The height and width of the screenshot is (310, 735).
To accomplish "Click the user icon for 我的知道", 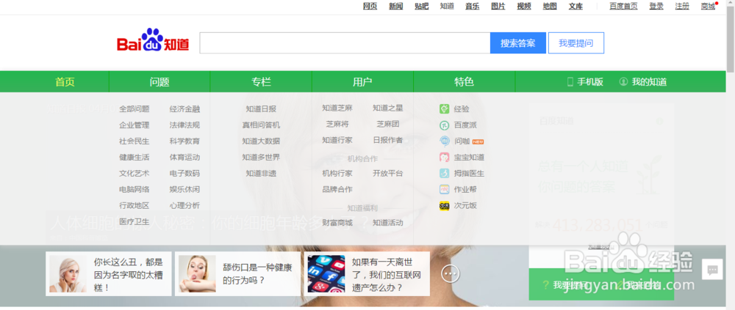I will [623, 82].
